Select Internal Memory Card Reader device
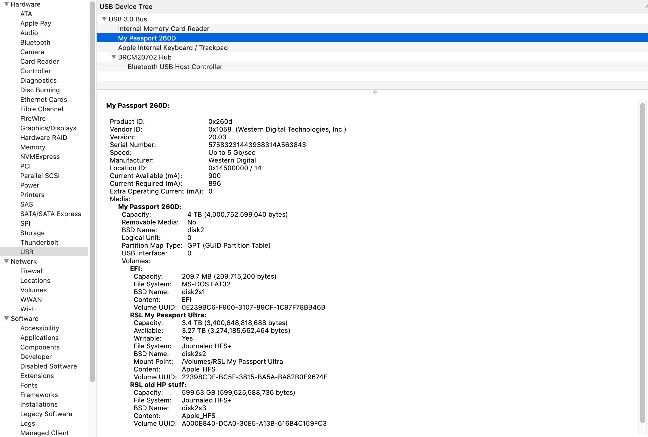This screenshot has width=648, height=437. [373, 29]
